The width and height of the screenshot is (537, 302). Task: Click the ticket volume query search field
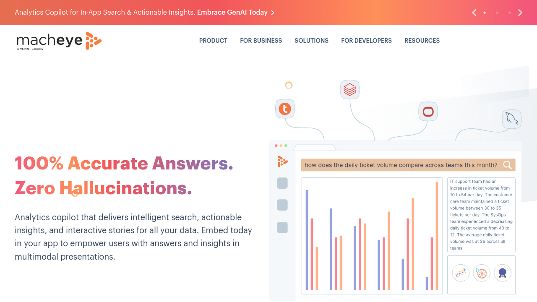pyautogui.click(x=408, y=165)
